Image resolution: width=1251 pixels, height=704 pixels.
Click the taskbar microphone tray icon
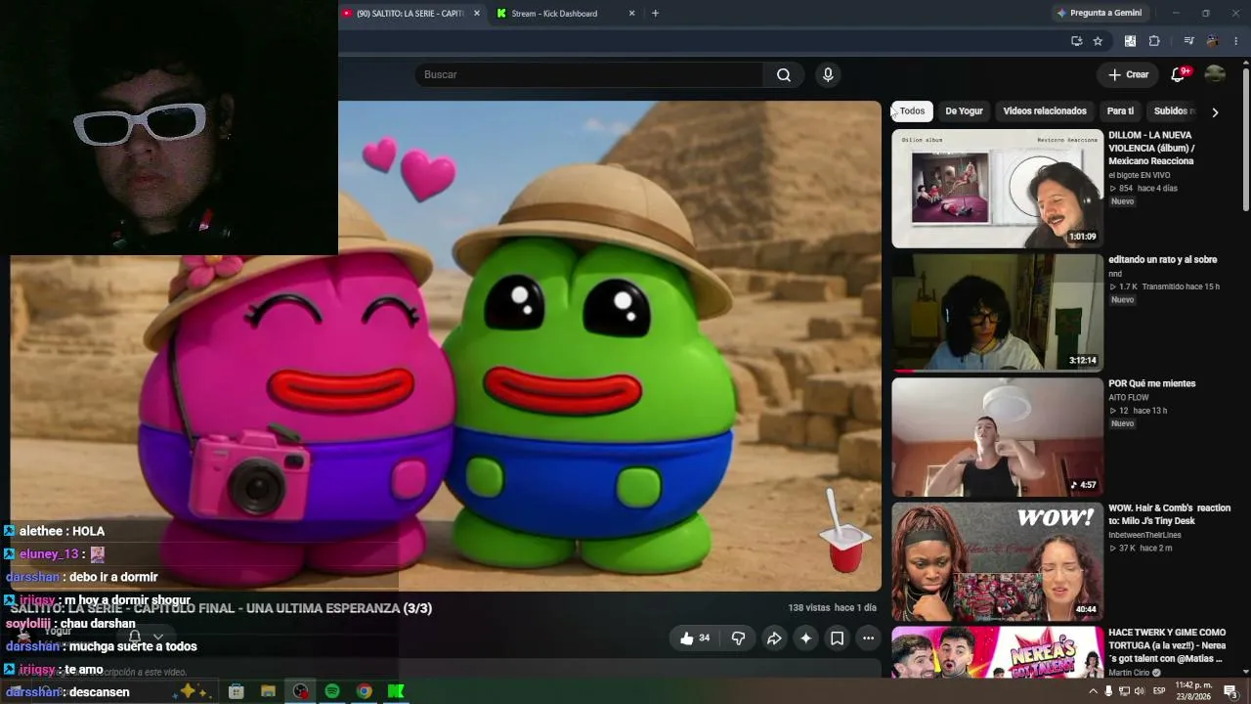coord(1108,691)
